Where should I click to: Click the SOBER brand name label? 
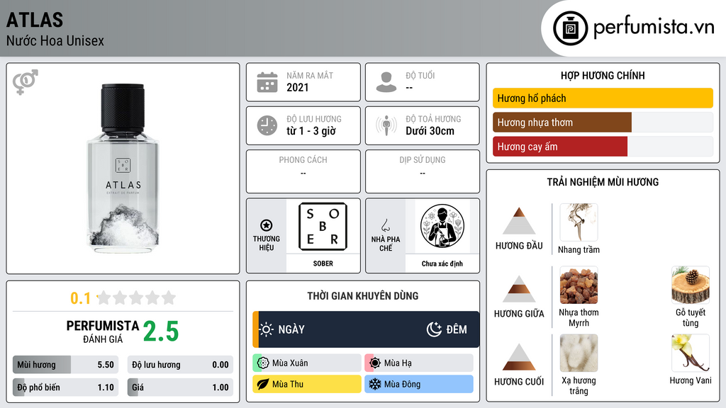click(x=323, y=263)
